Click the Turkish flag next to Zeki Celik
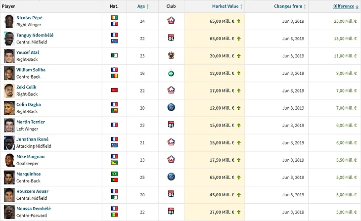Viewport: 361px width, 221px height. (x=114, y=91)
